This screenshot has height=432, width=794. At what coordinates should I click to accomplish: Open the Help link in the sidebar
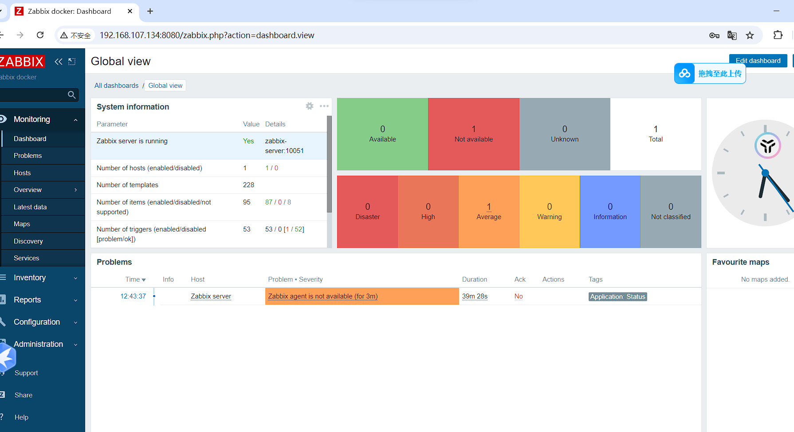tap(21, 417)
